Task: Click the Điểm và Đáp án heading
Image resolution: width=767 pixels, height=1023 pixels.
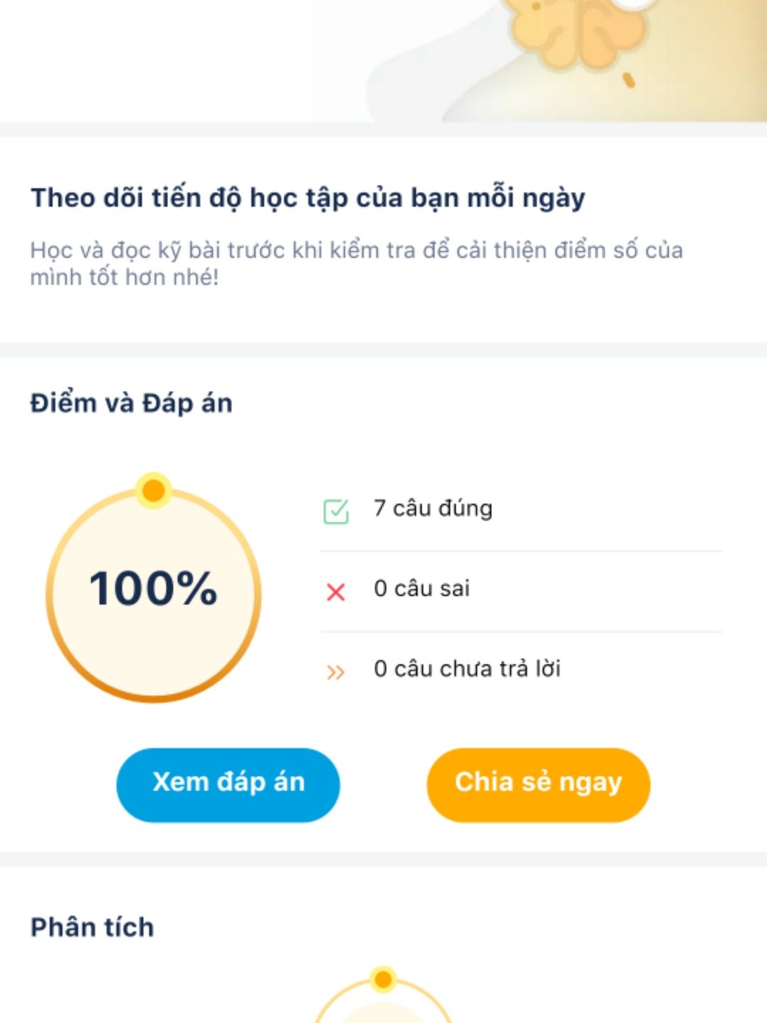Action: [131, 403]
